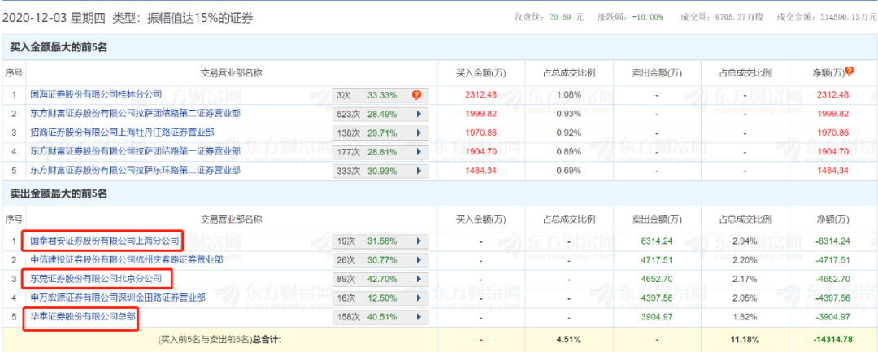Open the 国海证券股份有限公司桂林分公司 link
The image size is (878, 352).
[x=96, y=94]
